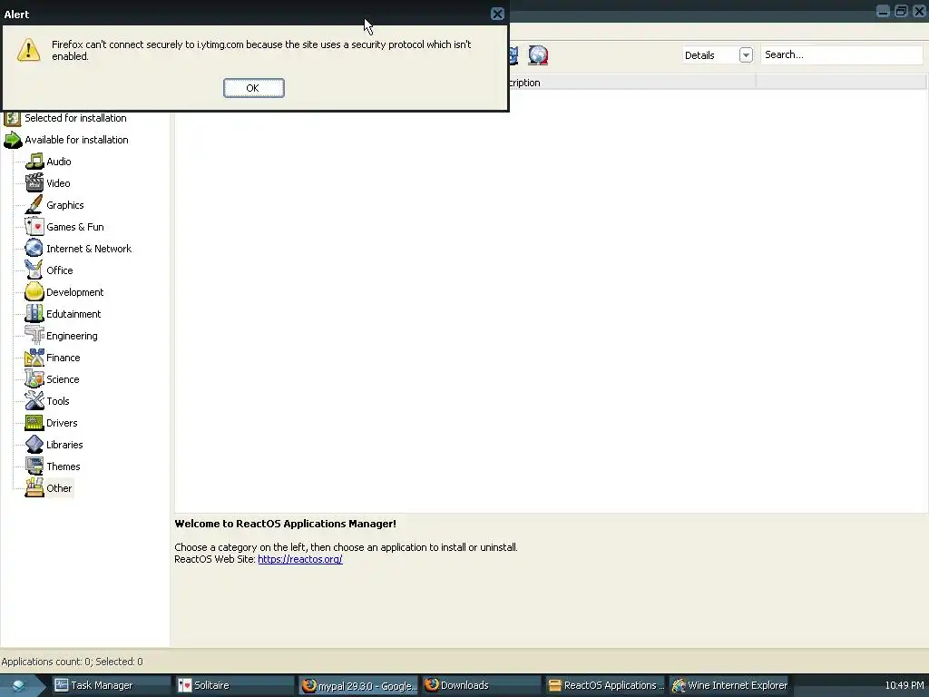
Task: Select Available for installation tree node
Action: click(76, 140)
